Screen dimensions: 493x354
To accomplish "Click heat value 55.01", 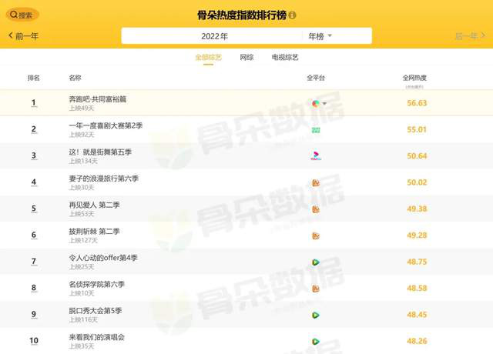I will (x=417, y=129).
